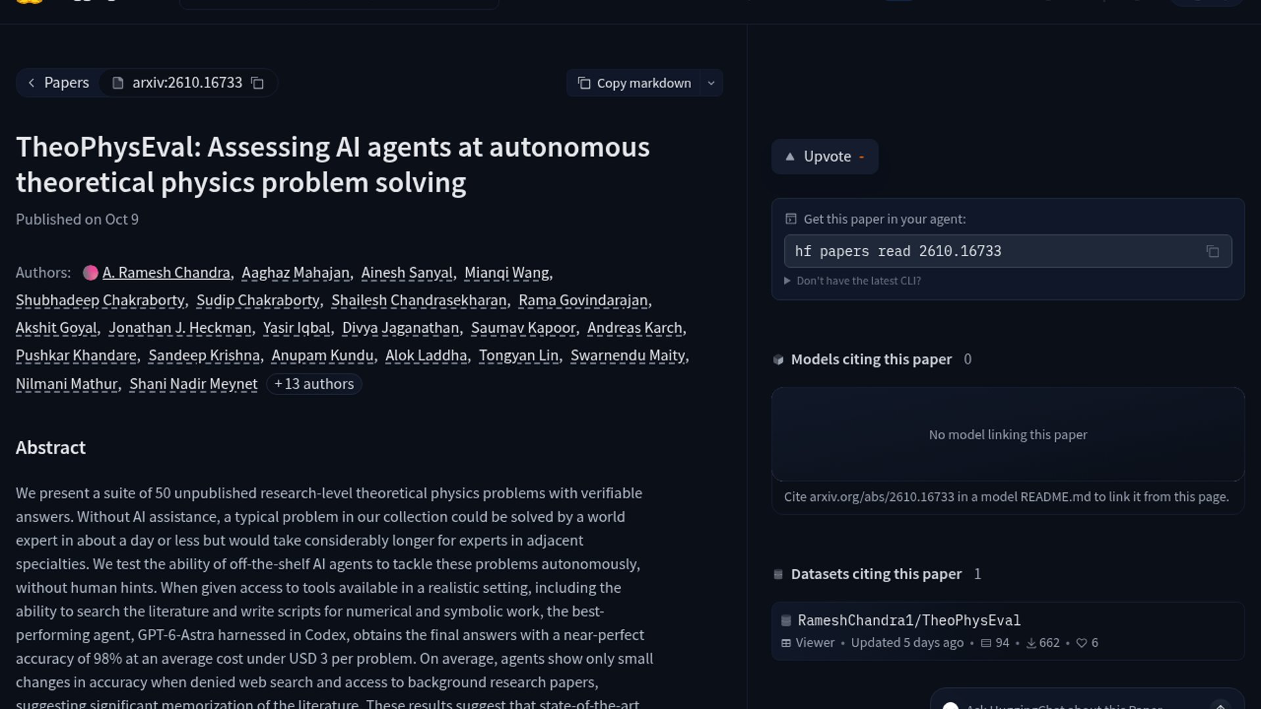Expand the +13 authors list

click(x=314, y=384)
